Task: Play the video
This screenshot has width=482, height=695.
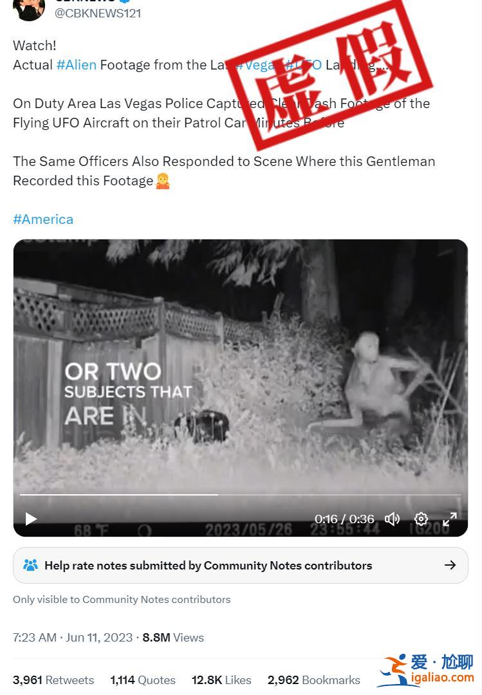Action: 31,519
